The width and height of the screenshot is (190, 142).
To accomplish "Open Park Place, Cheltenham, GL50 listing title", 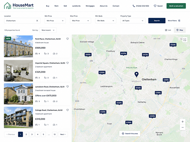I will [48, 39].
